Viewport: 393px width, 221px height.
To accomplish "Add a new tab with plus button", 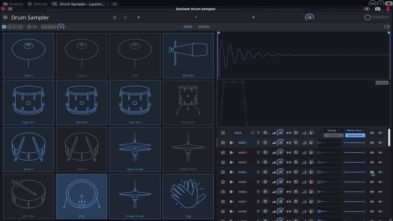I will [x=115, y=4].
